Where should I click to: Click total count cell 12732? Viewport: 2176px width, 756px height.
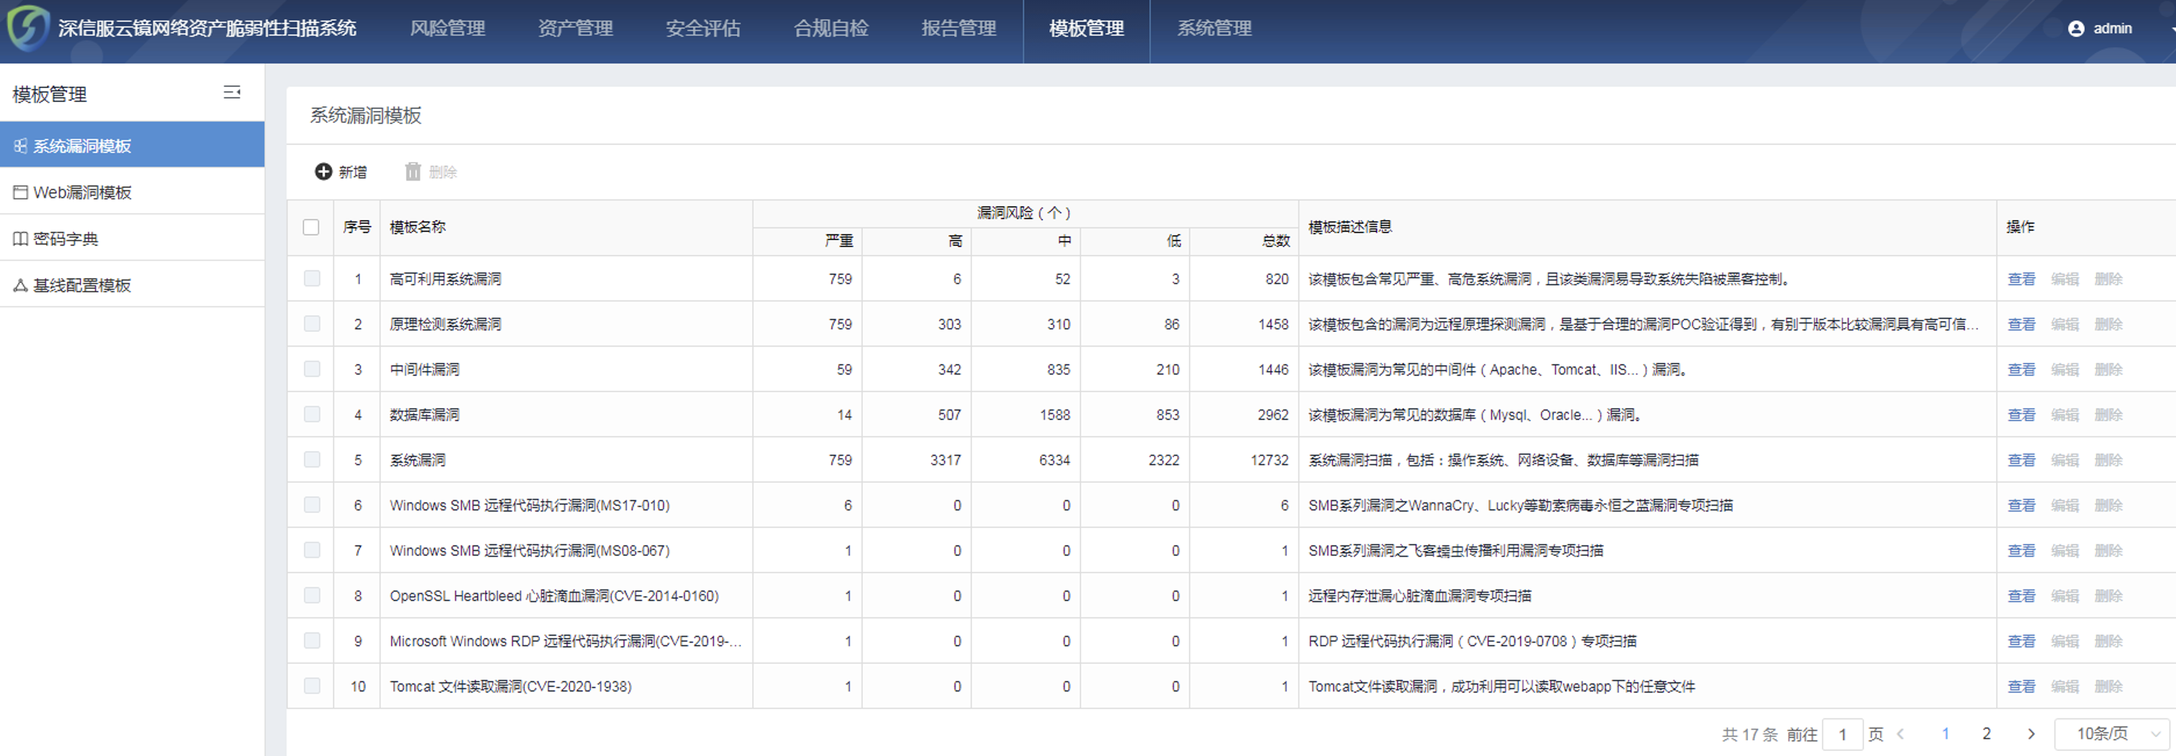coord(1269,459)
